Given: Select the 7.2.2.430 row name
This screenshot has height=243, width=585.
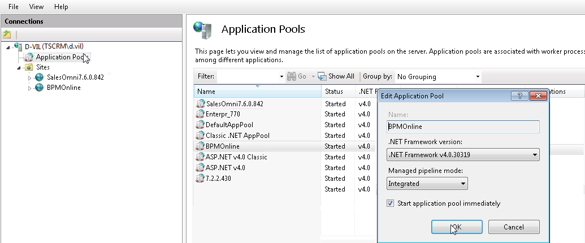Looking at the screenshot, I should [x=218, y=179].
